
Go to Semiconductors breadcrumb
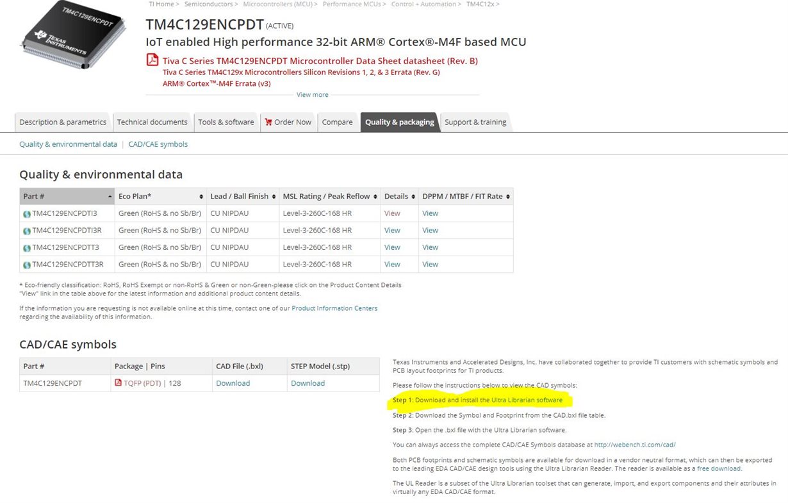[208, 4]
